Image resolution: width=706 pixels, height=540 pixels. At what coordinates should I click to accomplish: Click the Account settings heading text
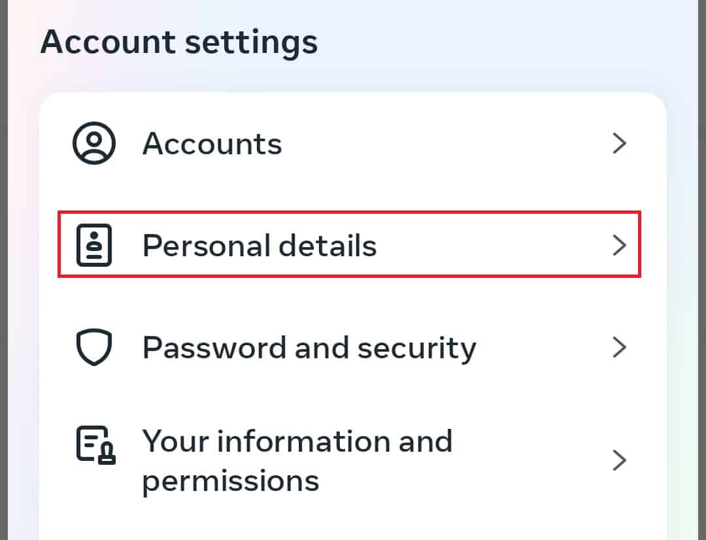[179, 42]
